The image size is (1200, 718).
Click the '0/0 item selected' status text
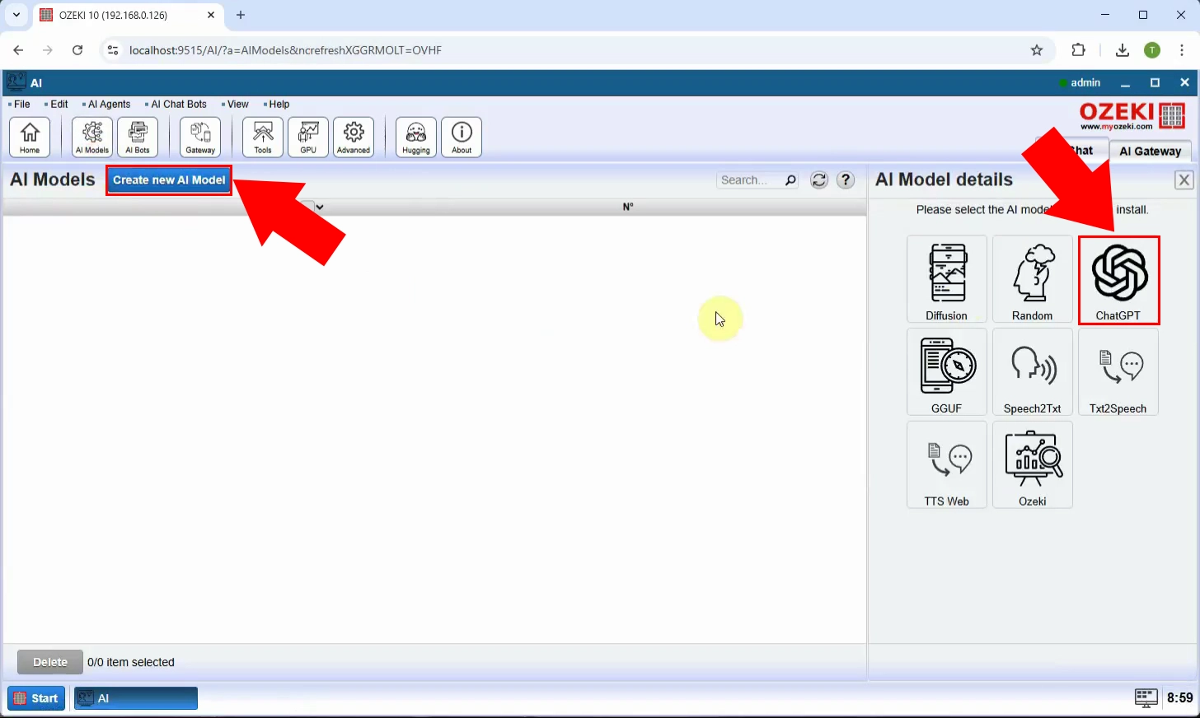(131, 662)
